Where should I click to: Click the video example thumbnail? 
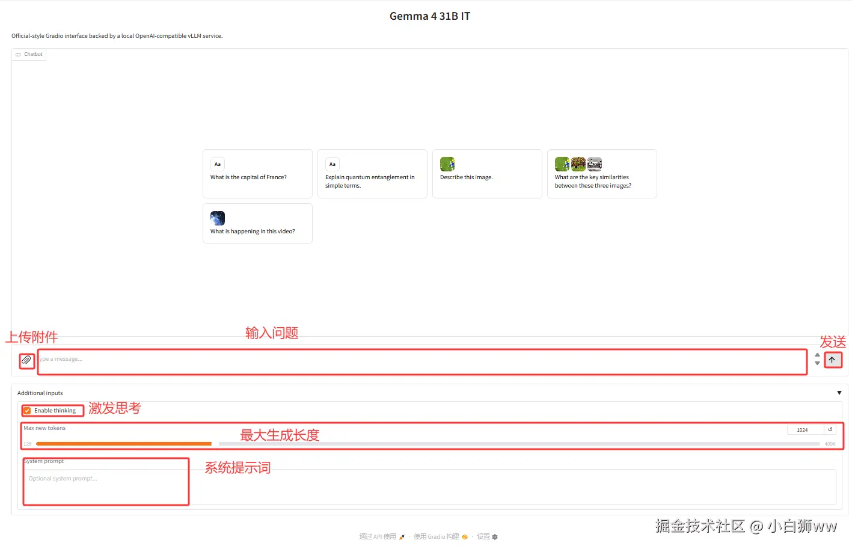pyautogui.click(x=218, y=218)
